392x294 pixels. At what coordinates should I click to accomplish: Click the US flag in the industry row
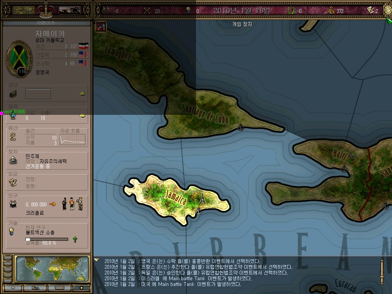coord(83,54)
